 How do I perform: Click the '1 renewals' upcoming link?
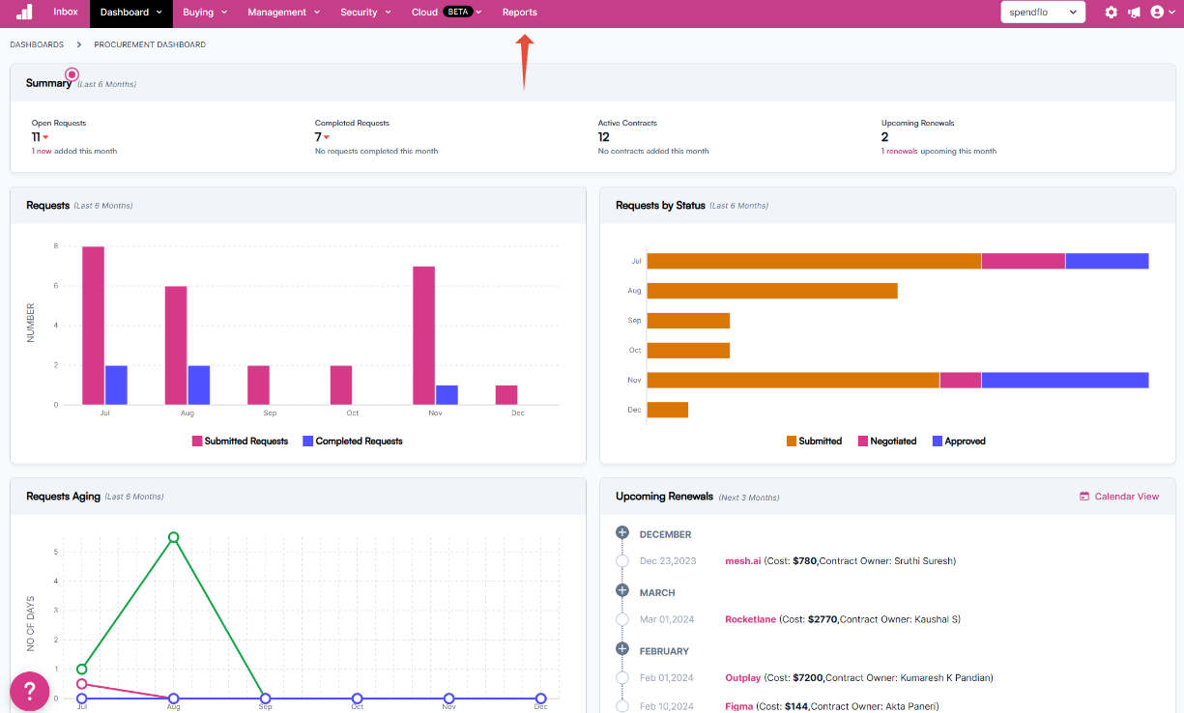pyautogui.click(x=900, y=152)
